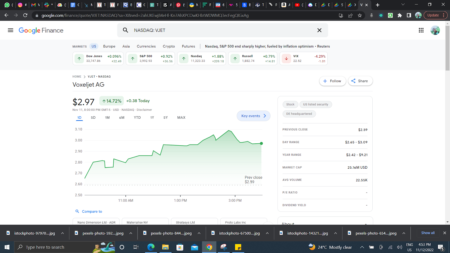
Task: Expand options for istockphoto-97970 download
Action: (x=62, y=233)
